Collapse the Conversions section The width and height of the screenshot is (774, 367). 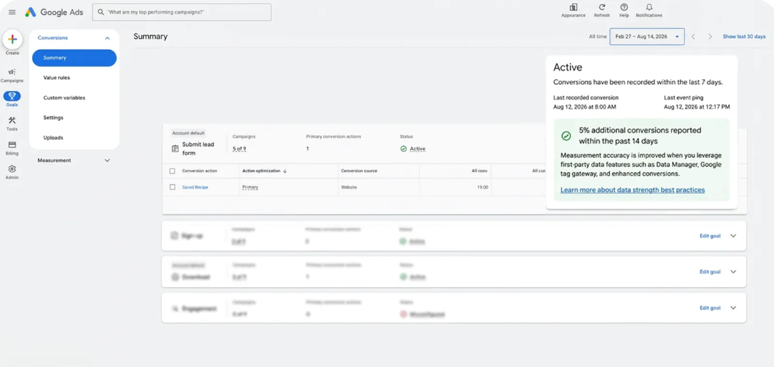tap(107, 38)
